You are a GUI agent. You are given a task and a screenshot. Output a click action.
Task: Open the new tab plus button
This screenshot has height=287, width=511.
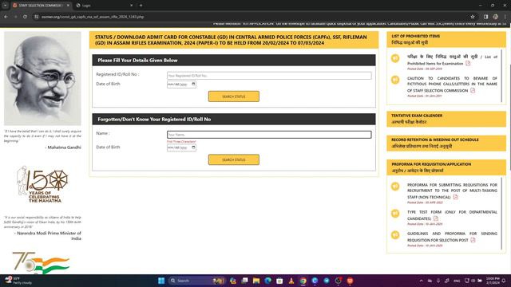point(141,6)
